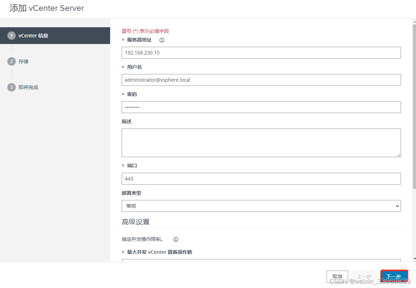
Task: Click the 下一步 button
Action: pos(394,276)
